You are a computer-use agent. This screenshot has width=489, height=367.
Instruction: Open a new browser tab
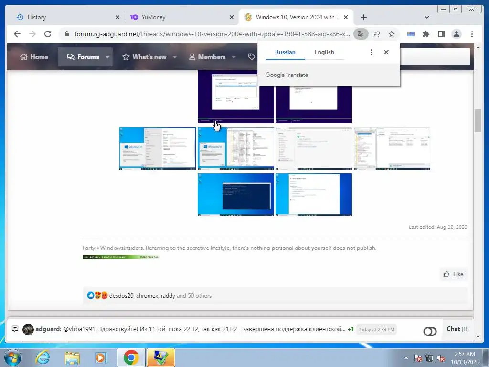tap(363, 17)
